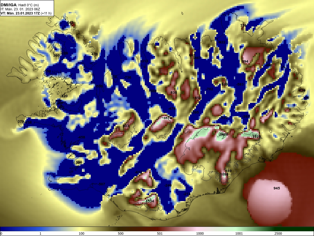Click the map value 922
Screen dimensions: 314x236
[222, 42]
